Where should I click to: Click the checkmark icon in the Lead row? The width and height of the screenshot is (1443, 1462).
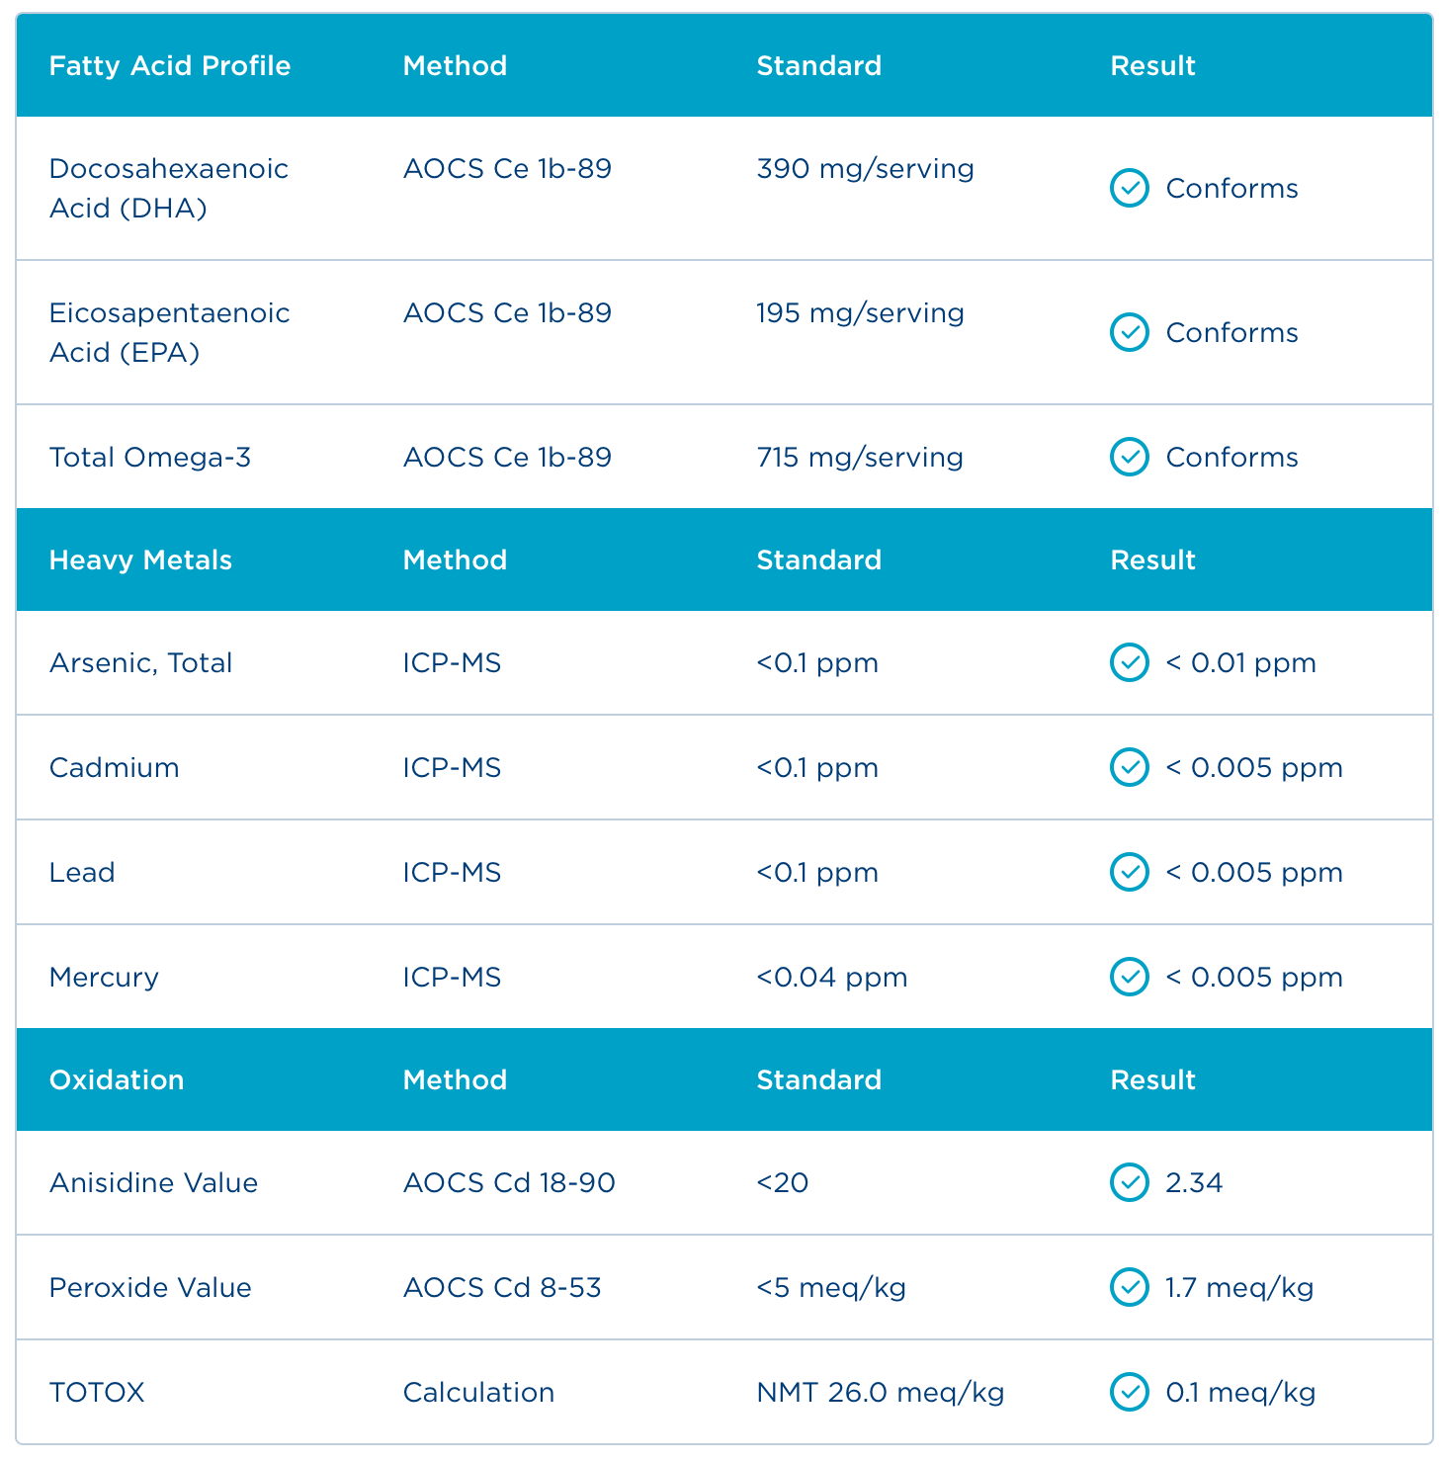(1129, 872)
